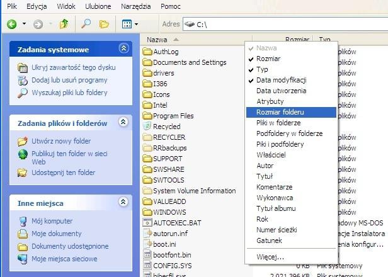
Task: Click the Up folder toolbar icon
Action: [64, 24]
